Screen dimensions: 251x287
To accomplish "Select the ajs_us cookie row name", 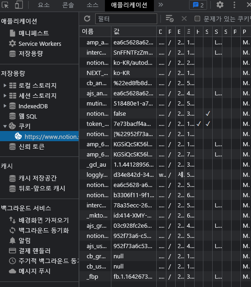I will click(97, 246).
